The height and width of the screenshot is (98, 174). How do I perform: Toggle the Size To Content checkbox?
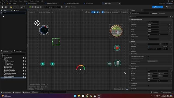[x=148, y=37]
